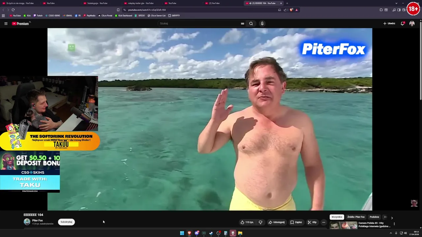
Task: Open media control music note icon
Action: pyautogui.click(x=394, y=10)
